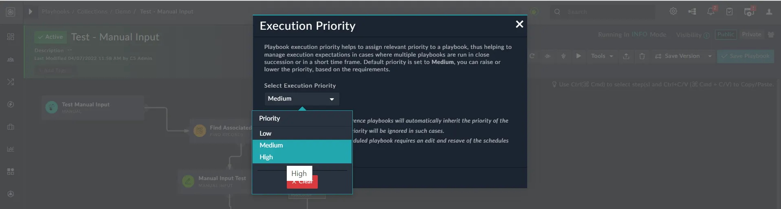Open the notifications bell icon

point(711,11)
